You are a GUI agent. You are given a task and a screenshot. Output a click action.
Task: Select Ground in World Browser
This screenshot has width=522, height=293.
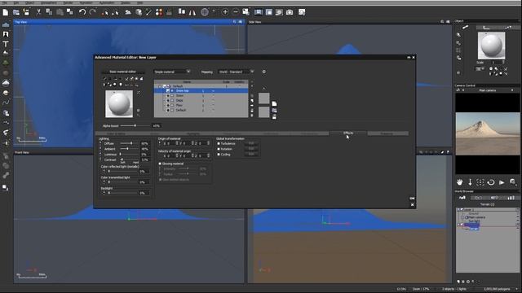pyautogui.click(x=473, y=213)
